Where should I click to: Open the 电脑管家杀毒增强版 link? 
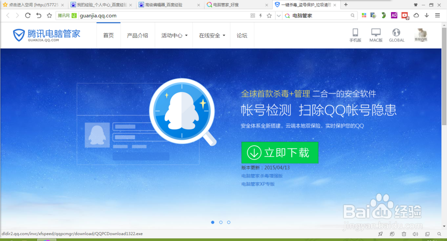(x=262, y=176)
